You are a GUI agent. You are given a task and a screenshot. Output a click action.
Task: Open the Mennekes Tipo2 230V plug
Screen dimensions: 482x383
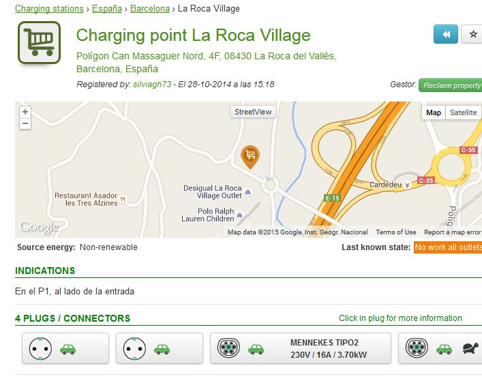tap(301, 348)
